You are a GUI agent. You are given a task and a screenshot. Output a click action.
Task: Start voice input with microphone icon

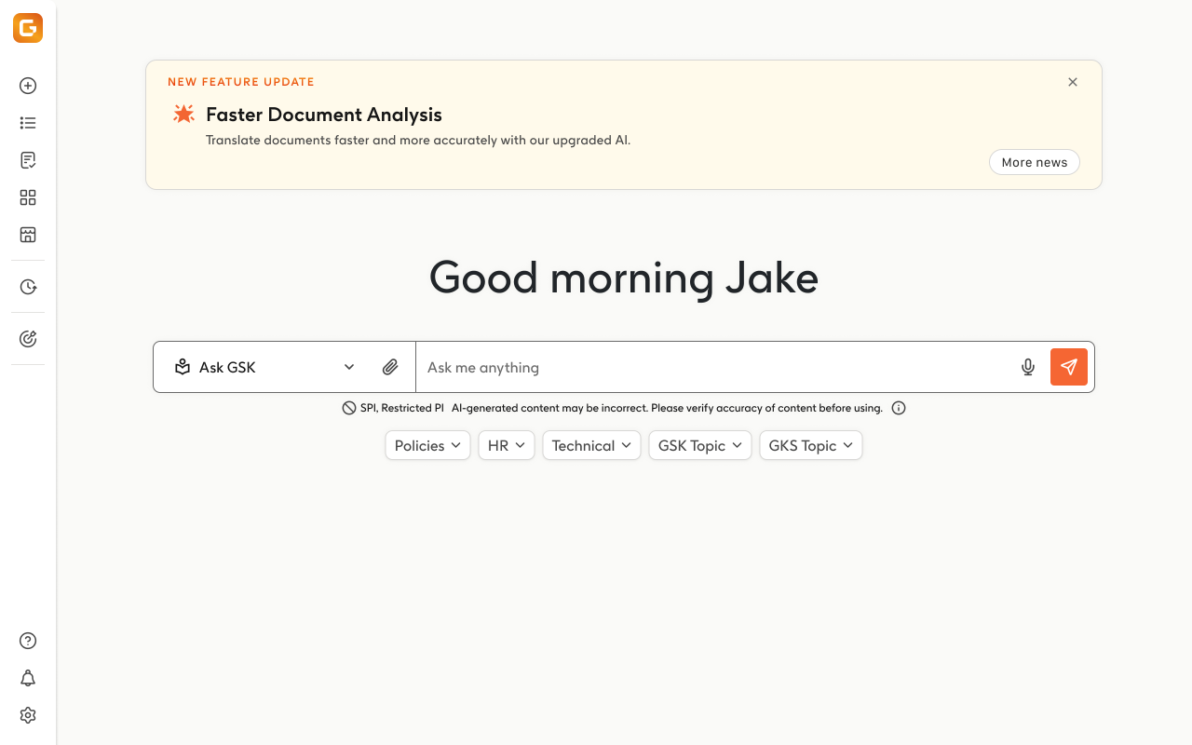[x=1028, y=367]
